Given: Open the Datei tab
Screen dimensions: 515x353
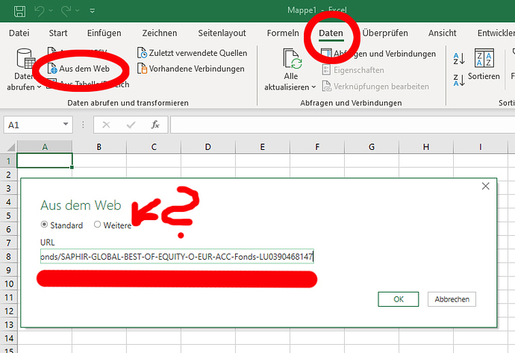Looking at the screenshot, I should (19, 33).
